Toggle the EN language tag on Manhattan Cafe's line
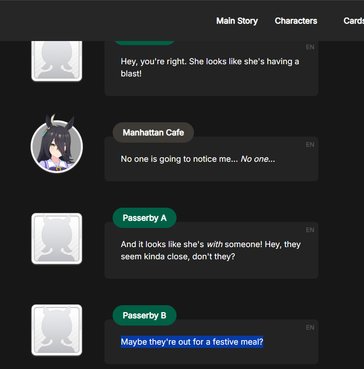Viewport: 364px width, 369px height. (310, 145)
